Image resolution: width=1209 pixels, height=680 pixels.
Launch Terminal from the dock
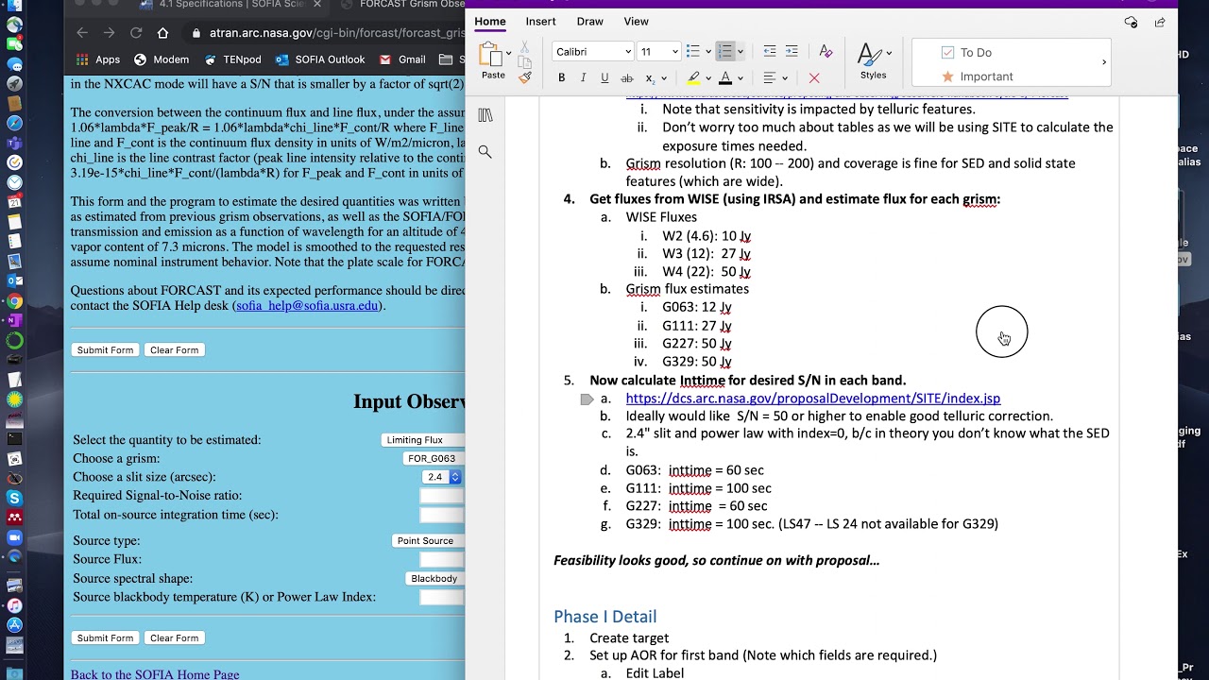click(14, 438)
